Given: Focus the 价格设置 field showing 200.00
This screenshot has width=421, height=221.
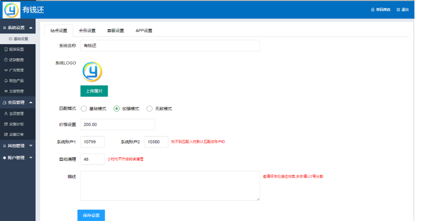Looking at the screenshot, I should [x=118, y=124].
